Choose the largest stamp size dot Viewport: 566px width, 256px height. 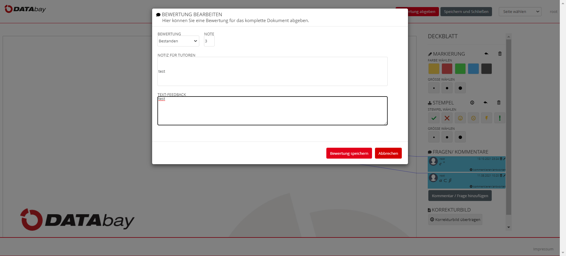(460, 137)
